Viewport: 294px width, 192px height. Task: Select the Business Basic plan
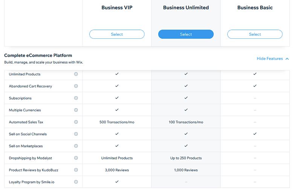(255, 34)
